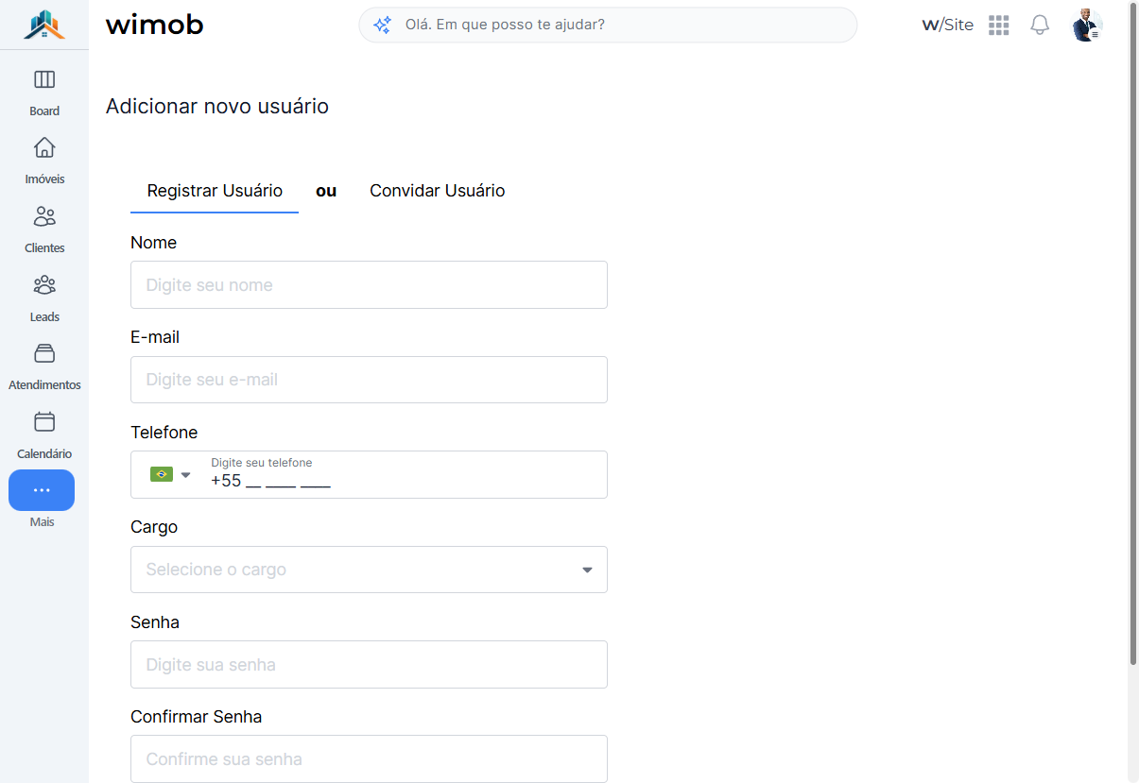Click the Mais three-dots button

[x=42, y=490]
